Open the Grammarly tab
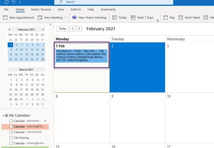 click(x=108, y=9)
